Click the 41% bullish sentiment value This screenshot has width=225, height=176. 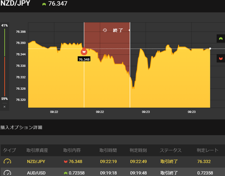click(4, 25)
